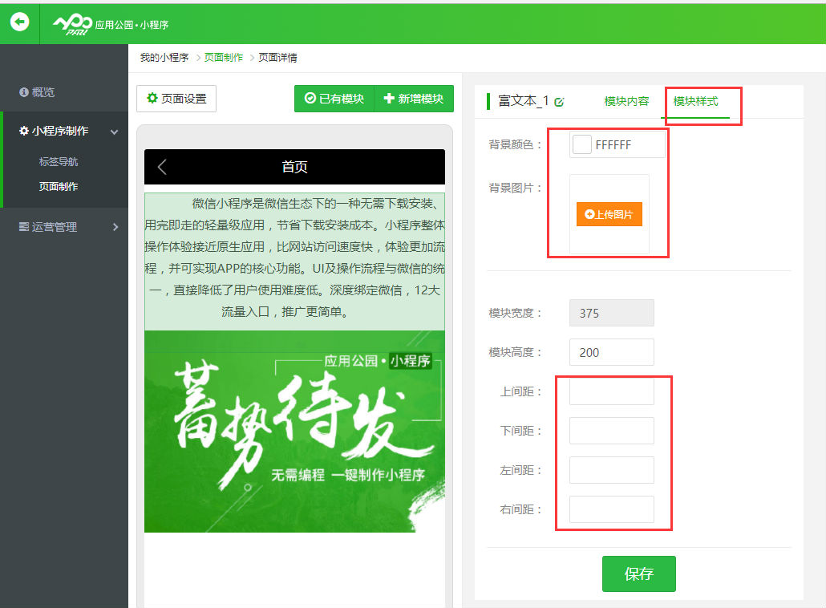Switch to the 模块样式 tab
The width and height of the screenshot is (826, 608).
695,101
